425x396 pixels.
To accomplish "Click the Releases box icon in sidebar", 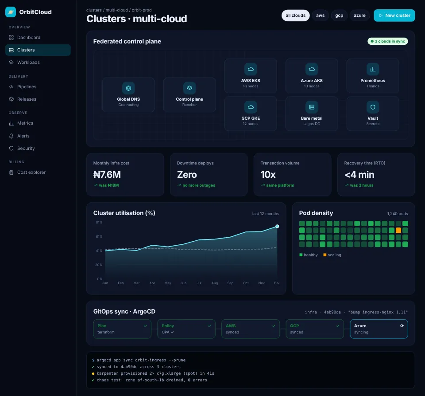I will 11,99.
